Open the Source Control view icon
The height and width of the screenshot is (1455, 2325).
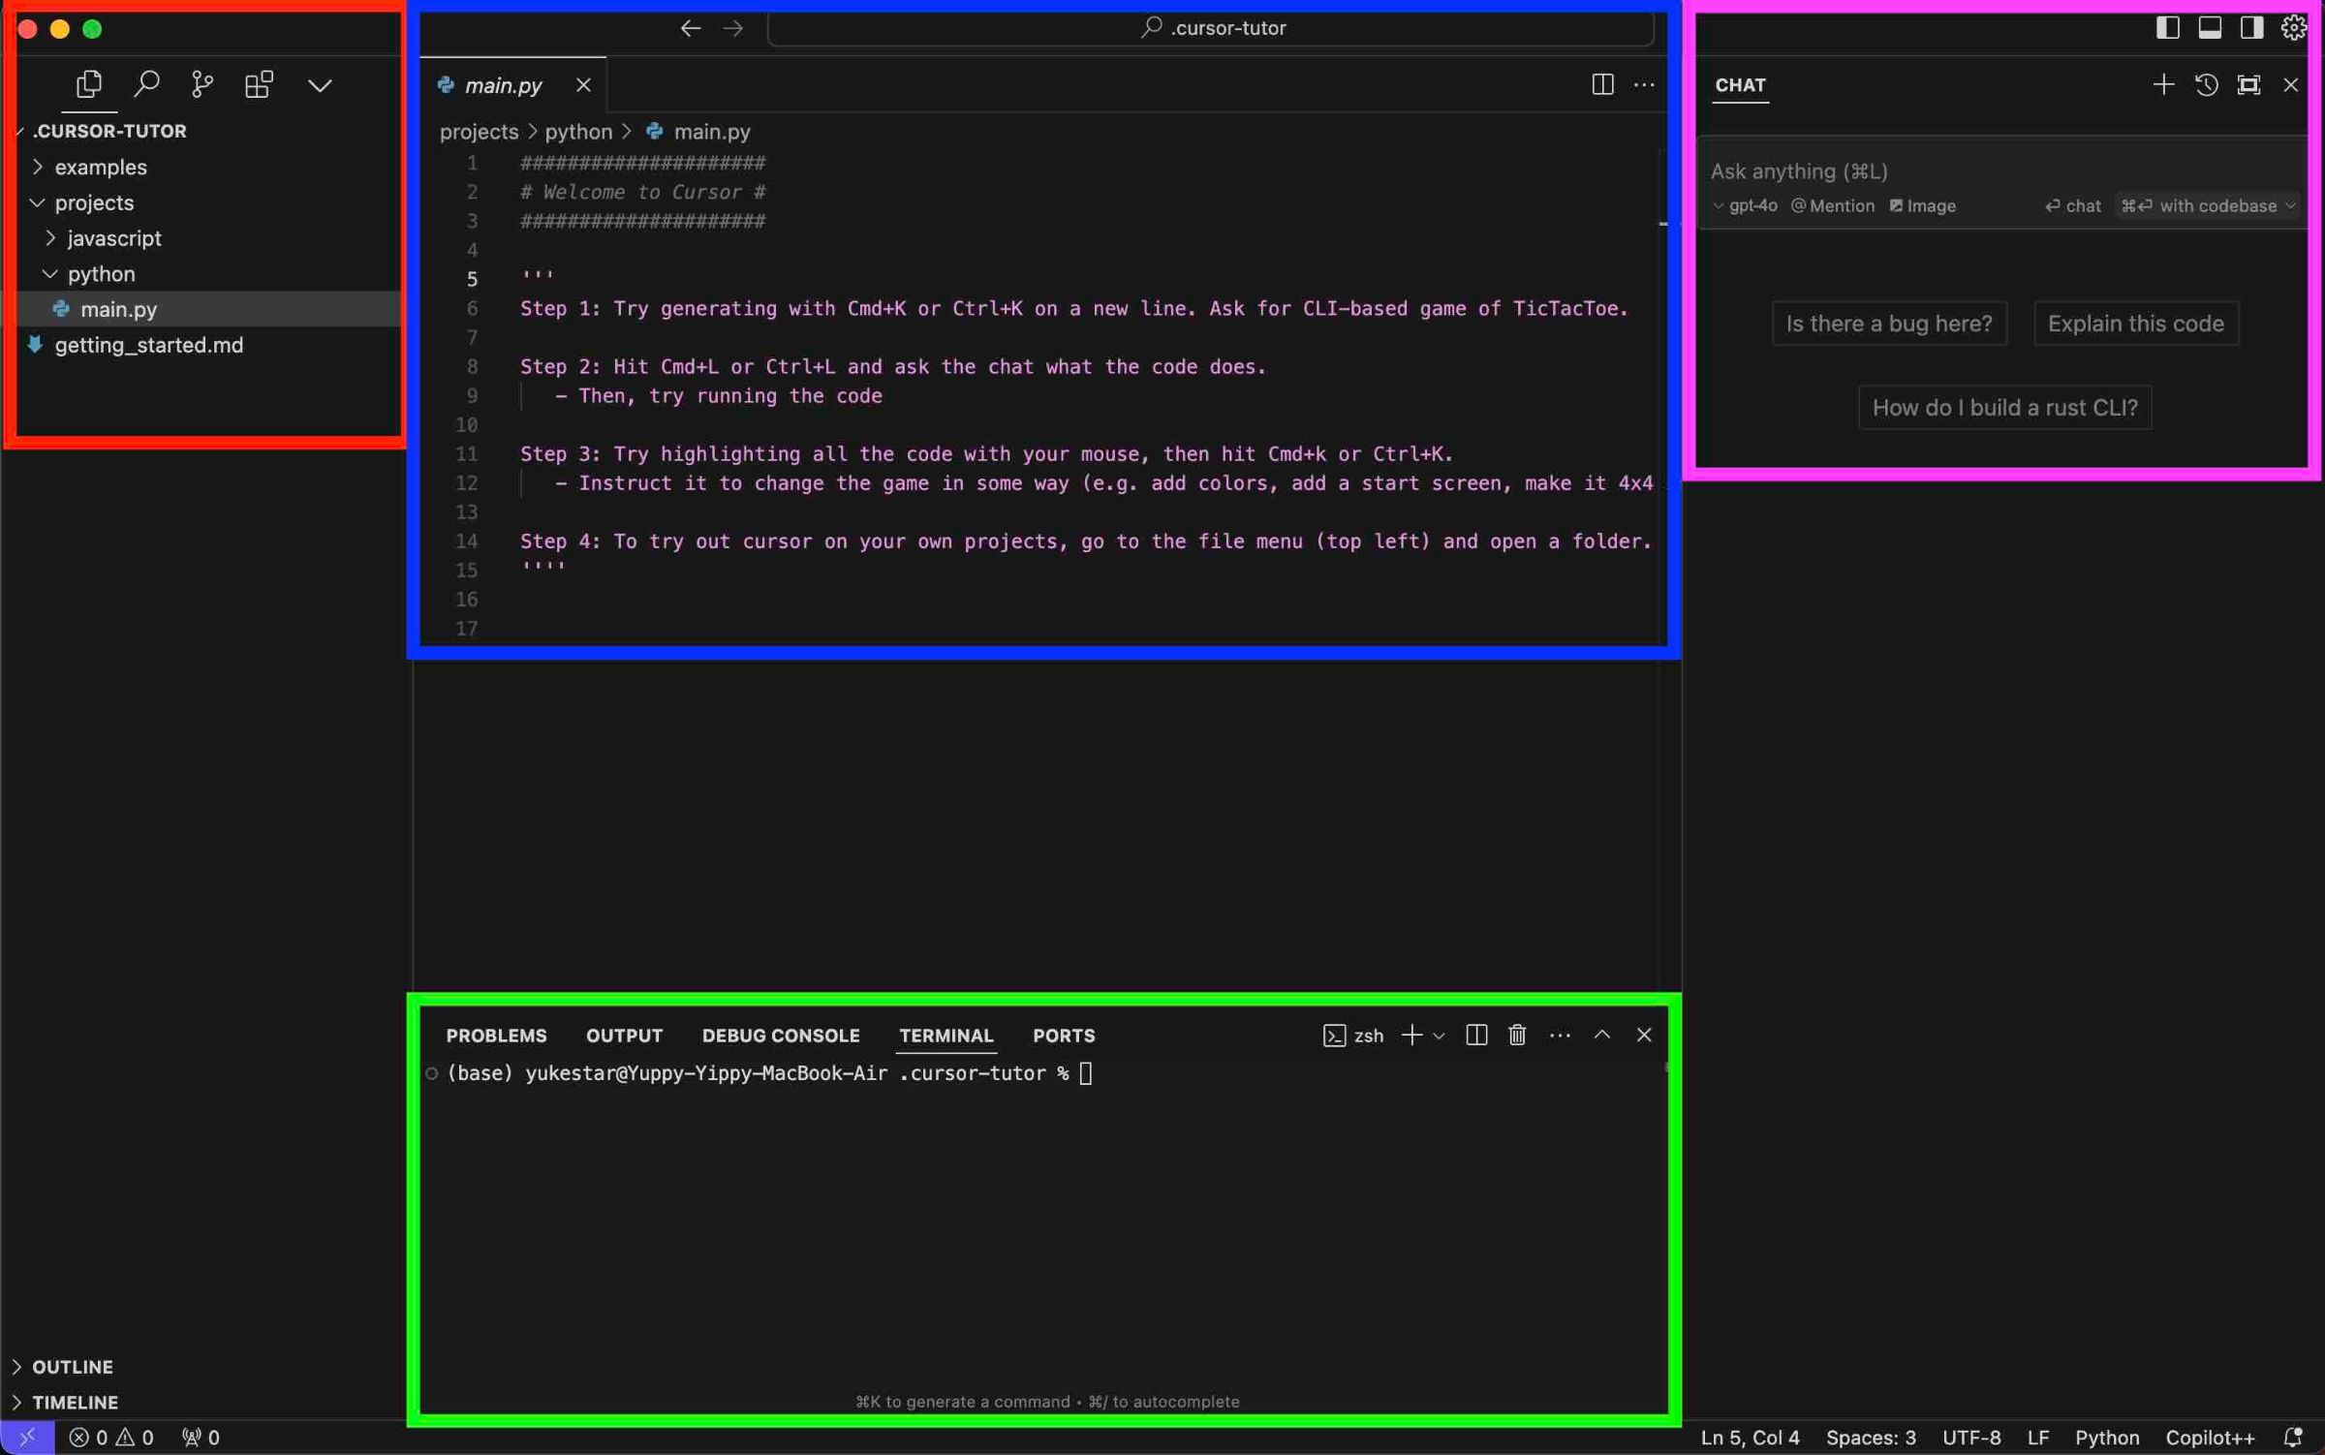pyautogui.click(x=202, y=85)
